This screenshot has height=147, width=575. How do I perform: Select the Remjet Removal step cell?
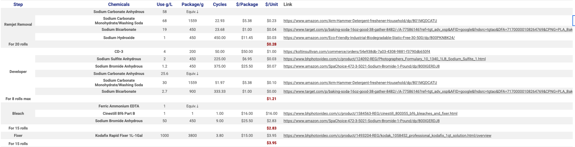(x=18, y=24)
